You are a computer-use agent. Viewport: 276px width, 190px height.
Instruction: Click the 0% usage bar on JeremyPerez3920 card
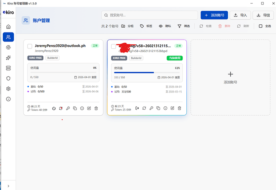point(63,72)
